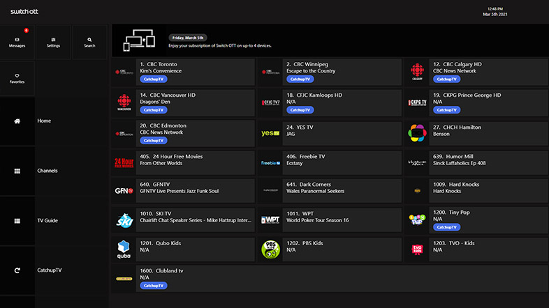Click the TVO Kids logo
Viewport: 549px width, 308px height.
[417, 249]
